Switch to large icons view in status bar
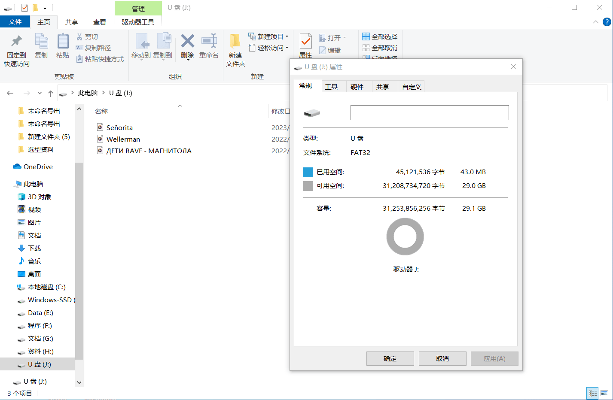 pyautogui.click(x=604, y=393)
